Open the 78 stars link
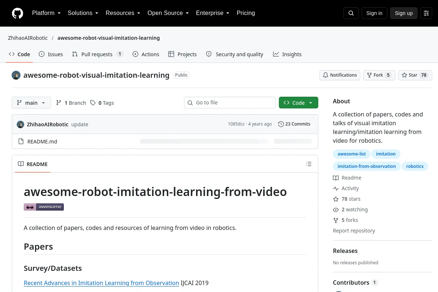The width and height of the screenshot is (438, 292). tap(347, 199)
